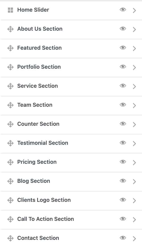
Task: Expand the Clients Logo Section chevron
Action: [x=134, y=201]
